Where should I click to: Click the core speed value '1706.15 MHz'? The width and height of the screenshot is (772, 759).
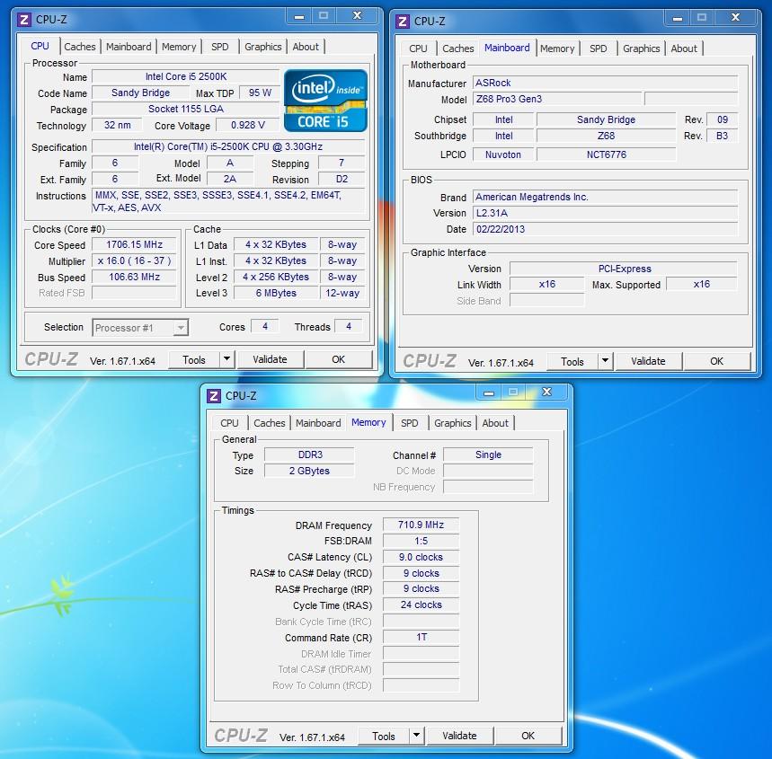[x=134, y=244]
